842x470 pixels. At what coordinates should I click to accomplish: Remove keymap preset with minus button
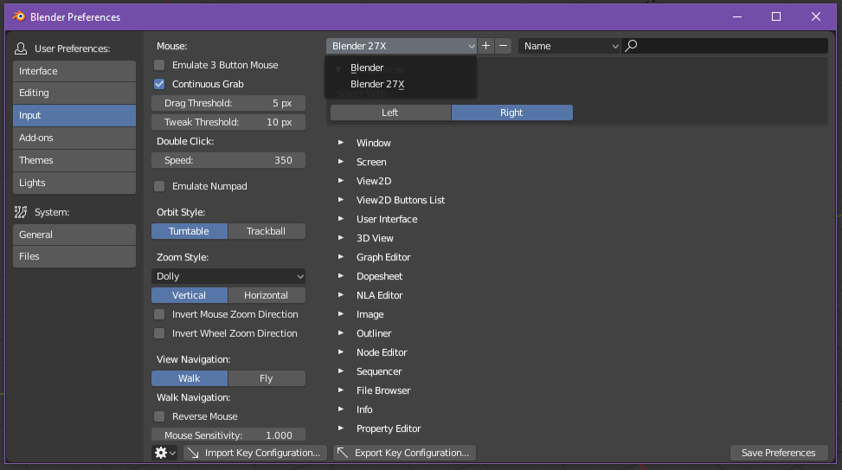pyautogui.click(x=503, y=46)
